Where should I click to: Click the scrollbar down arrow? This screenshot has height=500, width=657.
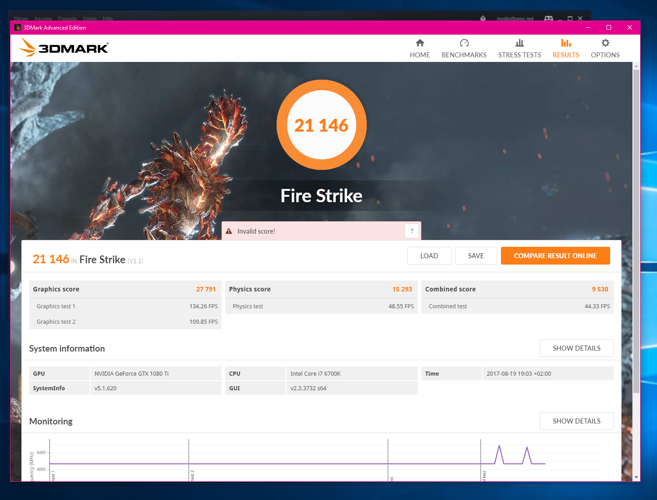point(636,477)
